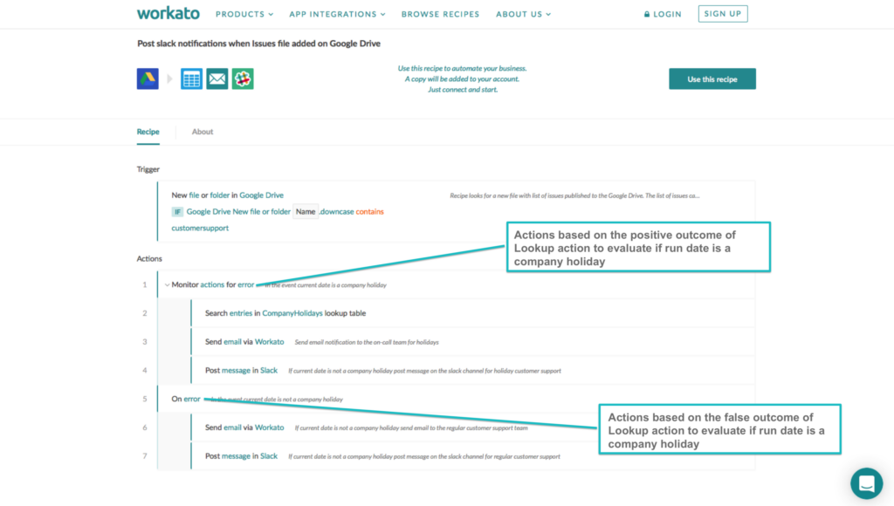Select the lookup table grid icon
Image resolution: width=894 pixels, height=506 pixels.
point(191,79)
